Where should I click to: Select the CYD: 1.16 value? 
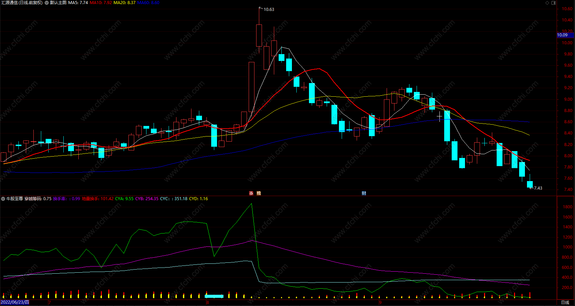(198, 199)
